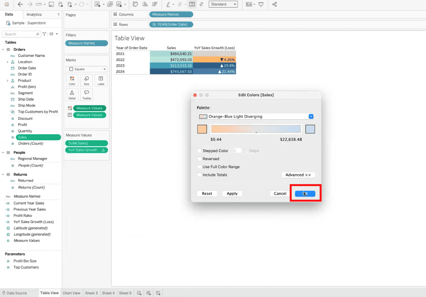426x297 pixels.
Task: Sort ascending using the toolbar icon
Action: point(145,5)
